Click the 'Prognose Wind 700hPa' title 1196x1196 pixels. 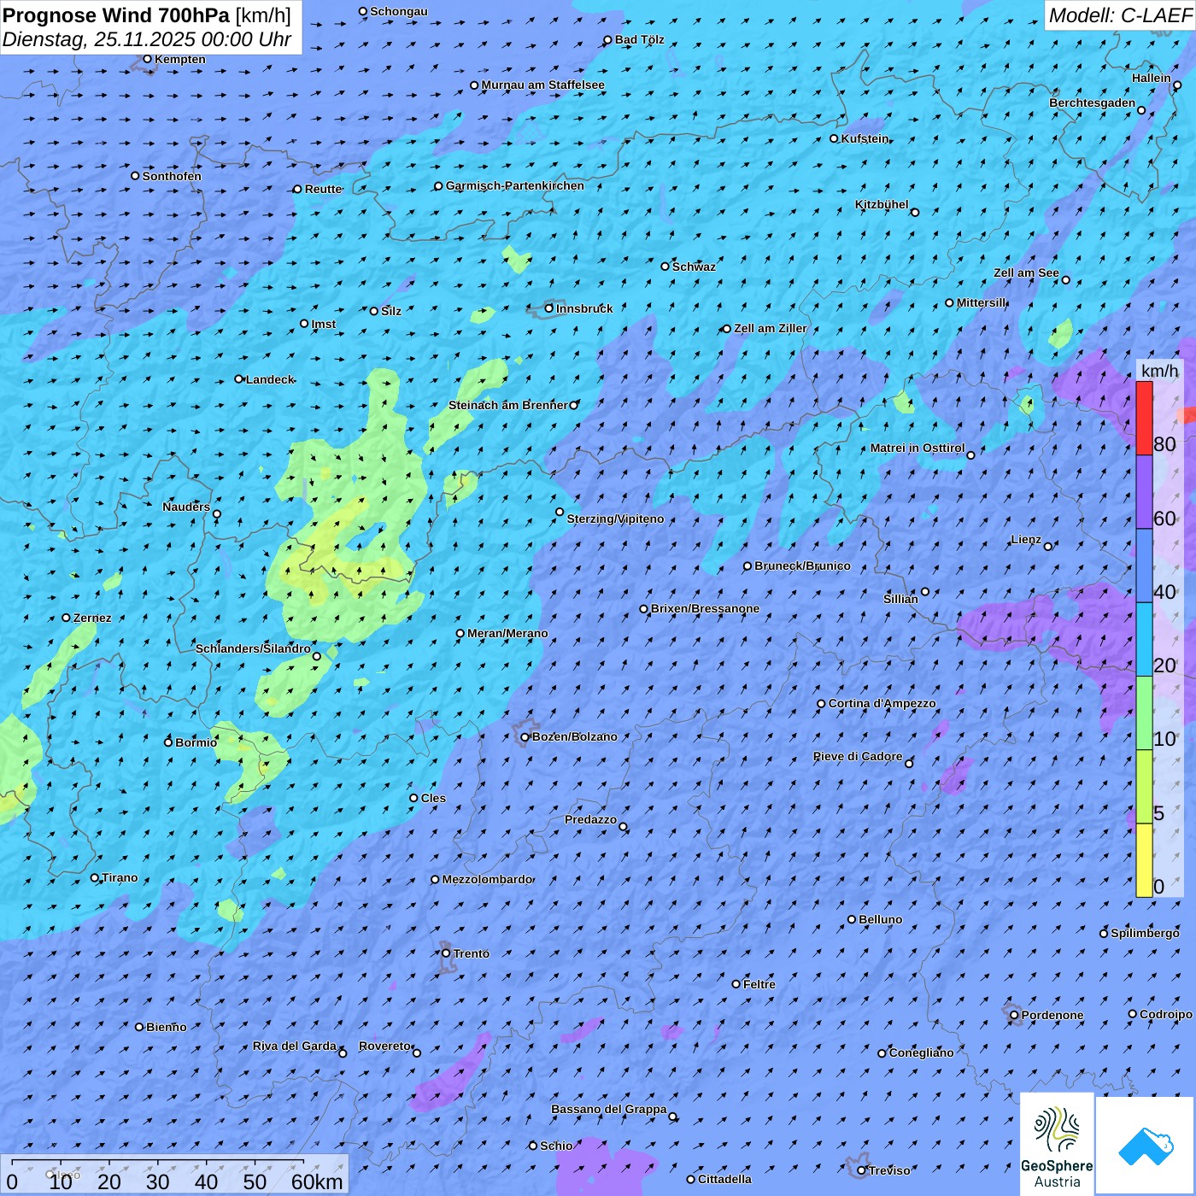tap(116, 15)
